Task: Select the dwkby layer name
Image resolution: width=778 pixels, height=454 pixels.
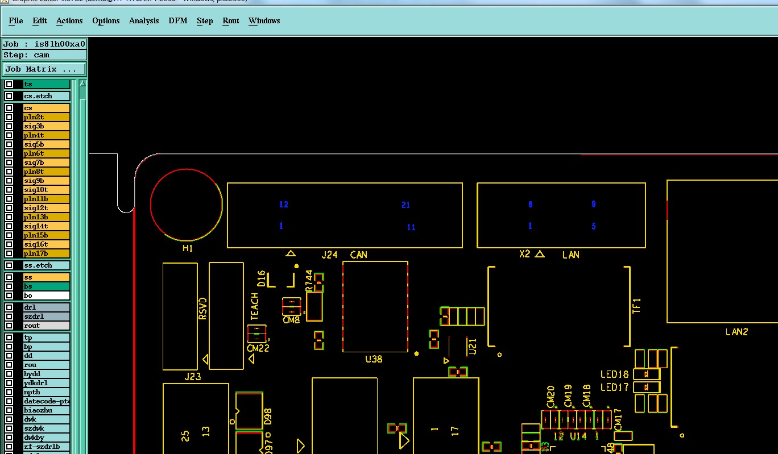Action: point(47,438)
